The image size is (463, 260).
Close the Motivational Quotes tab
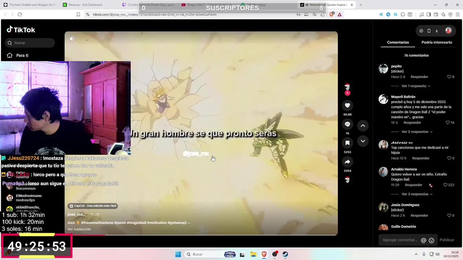click(351, 5)
